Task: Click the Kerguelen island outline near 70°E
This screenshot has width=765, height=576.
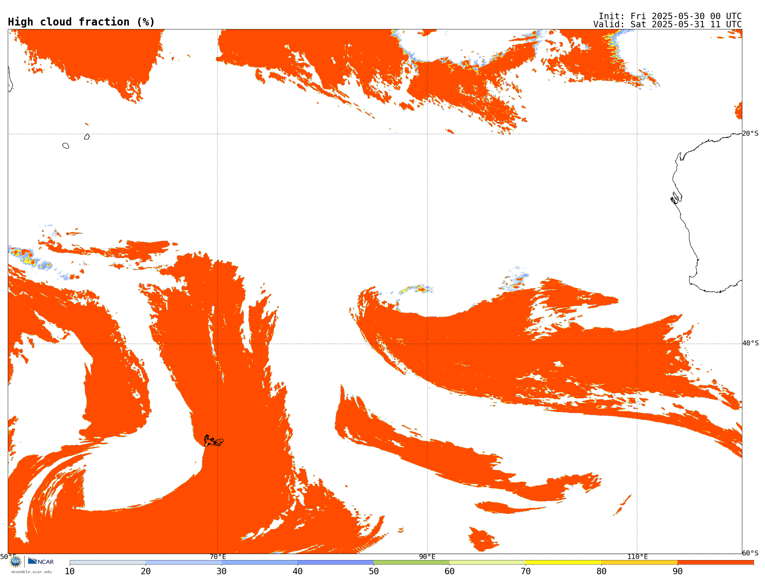Action: [x=214, y=441]
